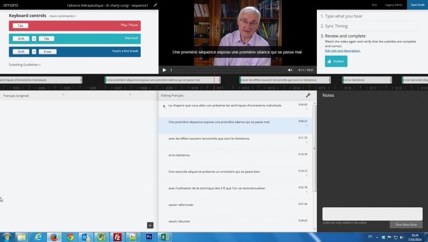Open Internet Explorer from taskbar
This screenshot has height=242, width=428.
click(x=38, y=237)
